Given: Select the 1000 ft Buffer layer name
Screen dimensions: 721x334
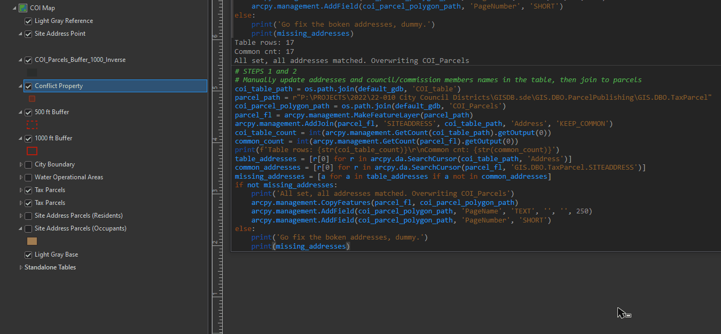Looking at the screenshot, I should click(53, 139).
